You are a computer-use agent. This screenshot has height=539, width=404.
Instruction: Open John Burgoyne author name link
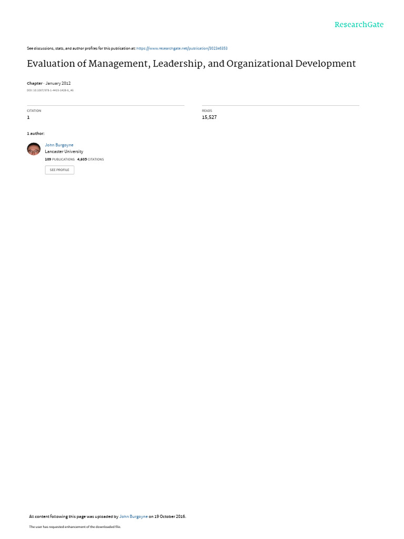tap(59, 145)
